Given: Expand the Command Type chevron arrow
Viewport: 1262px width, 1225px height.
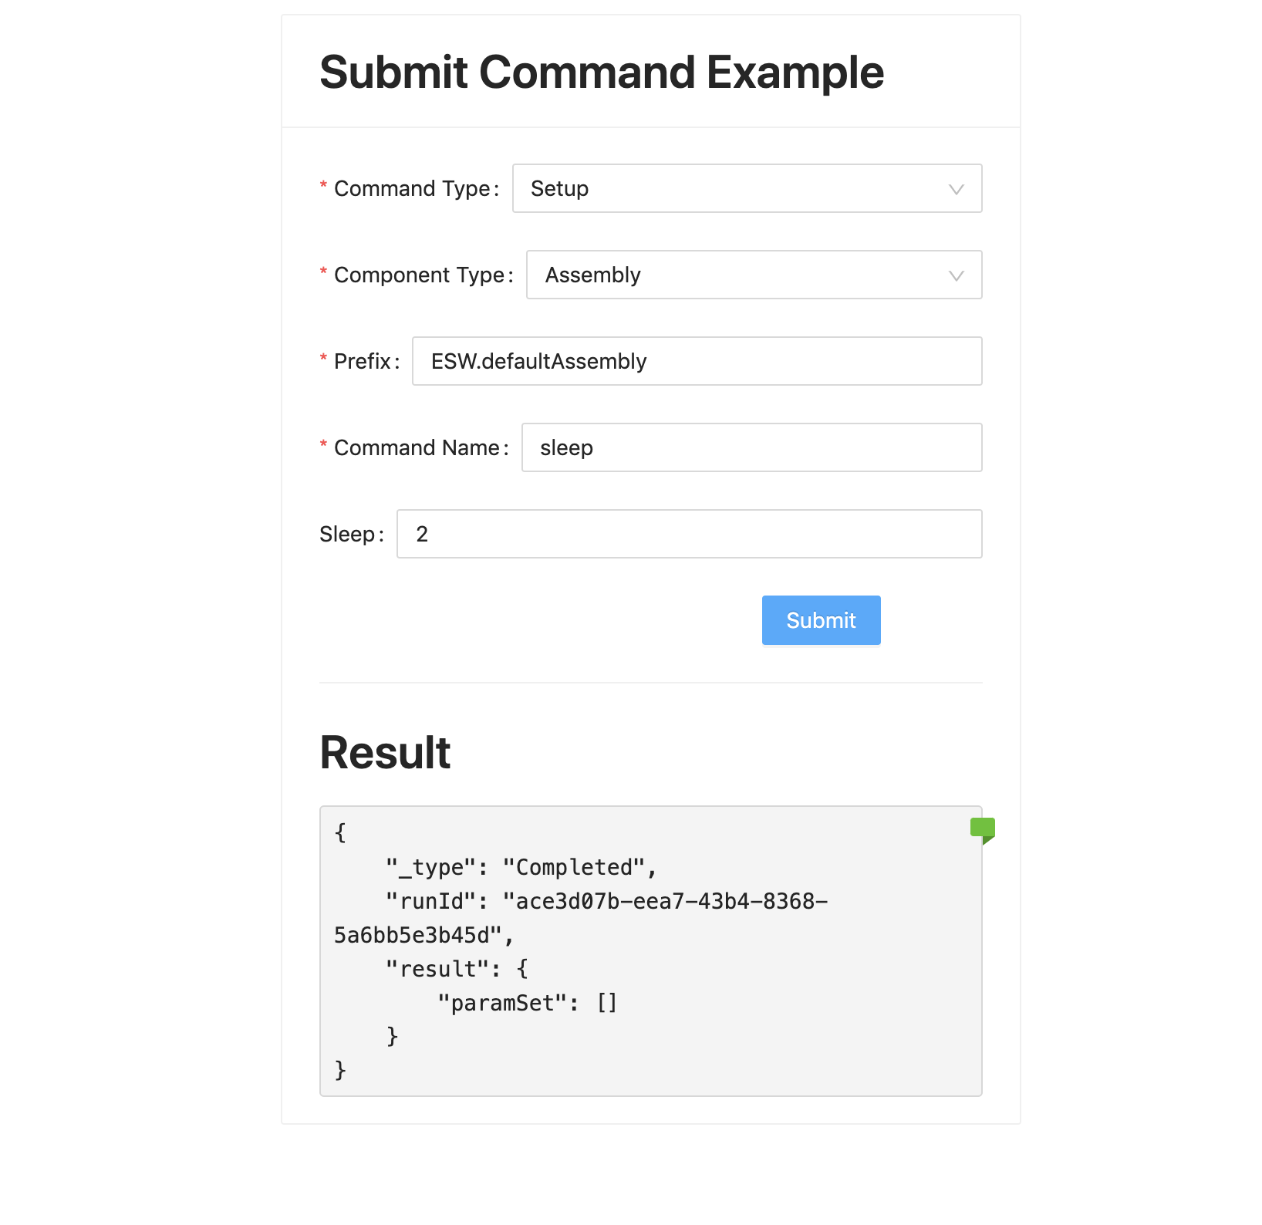Looking at the screenshot, I should coord(957,189).
